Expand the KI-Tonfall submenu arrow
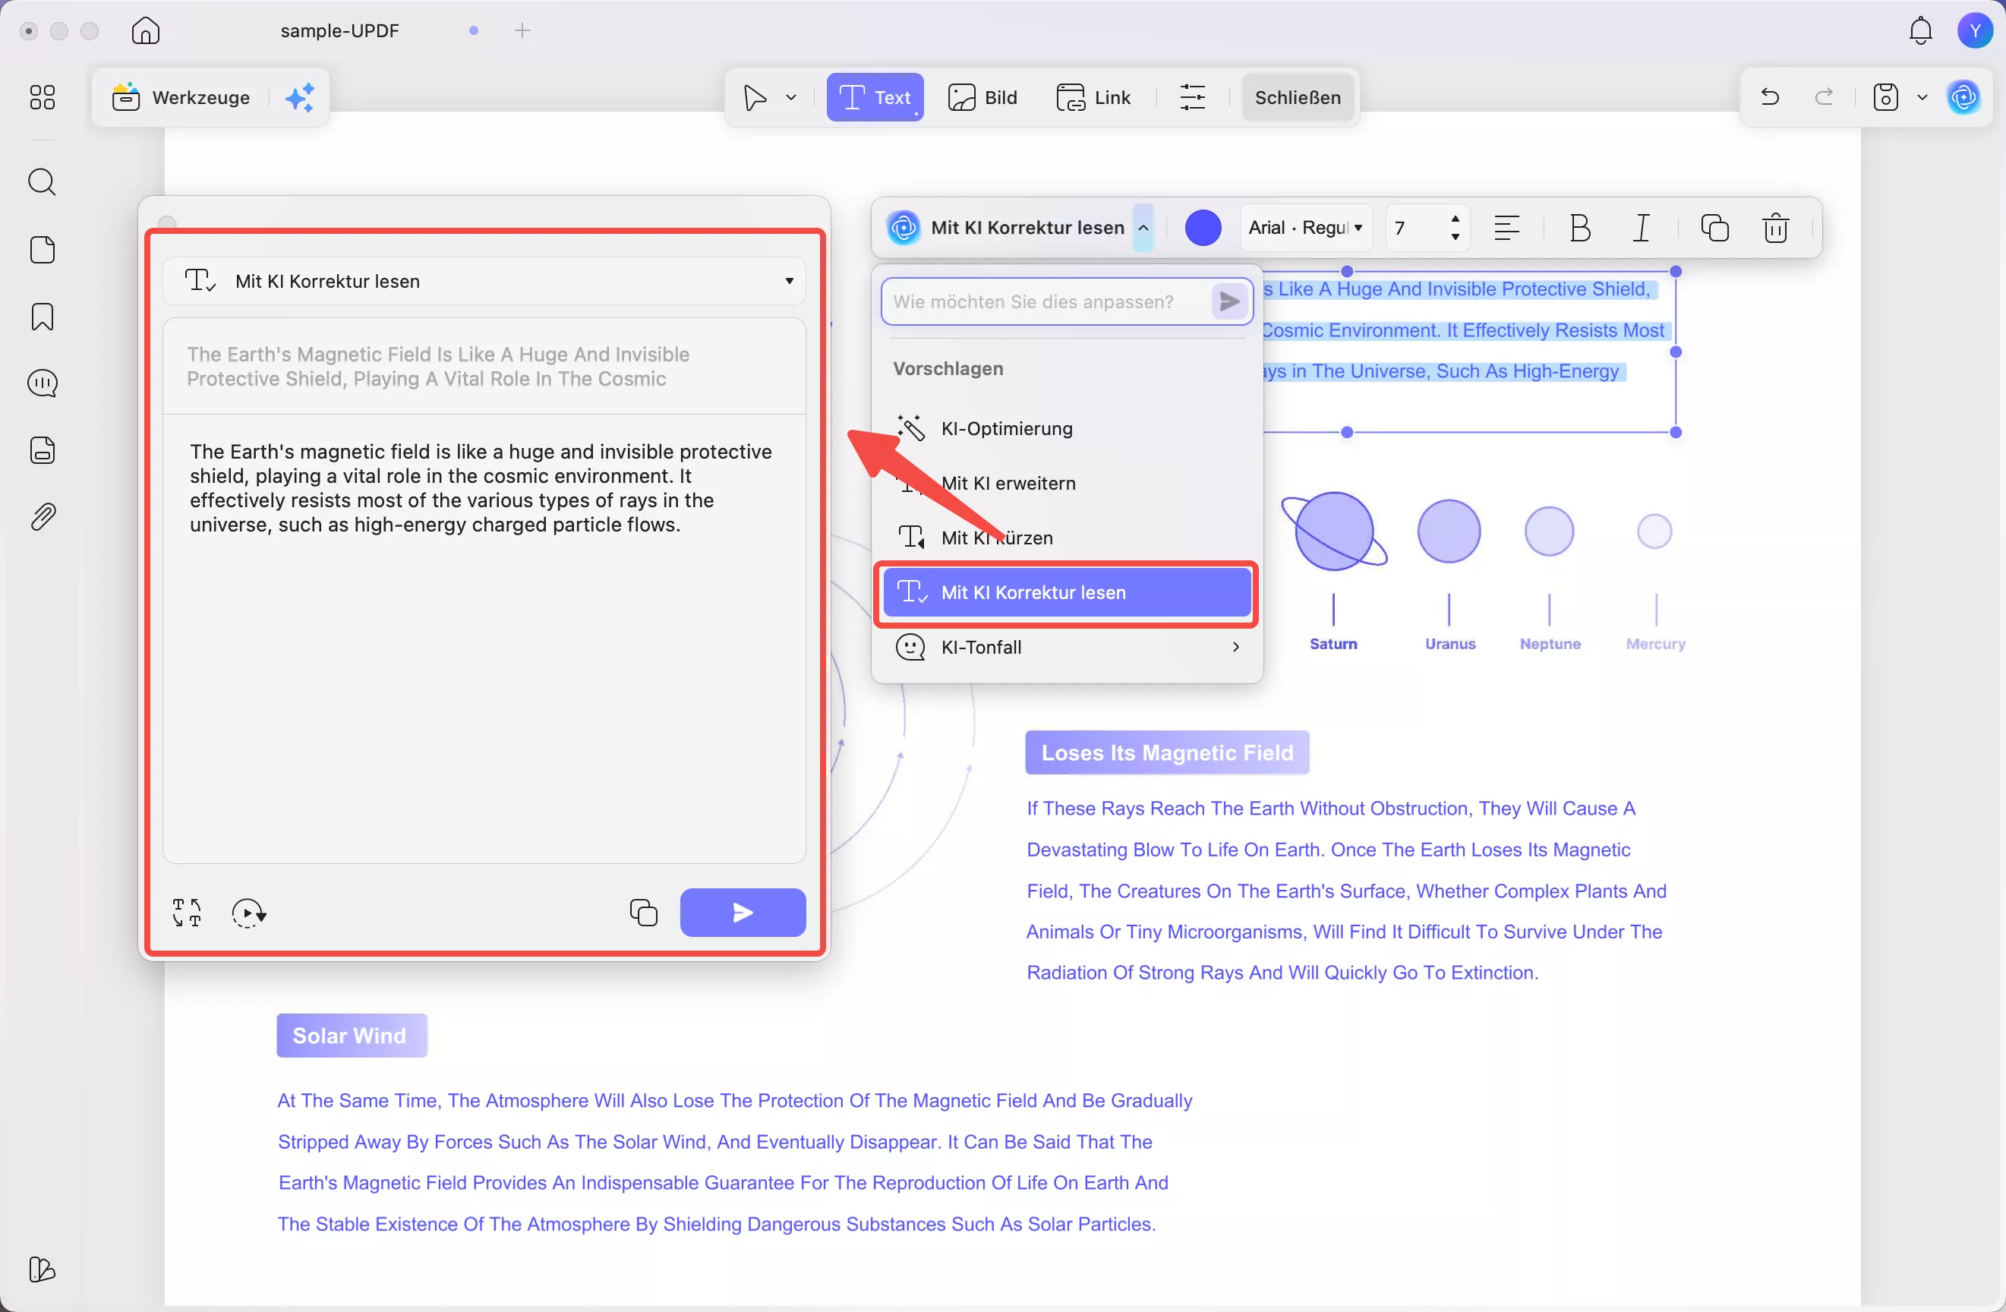 pyautogui.click(x=1235, y=647)
